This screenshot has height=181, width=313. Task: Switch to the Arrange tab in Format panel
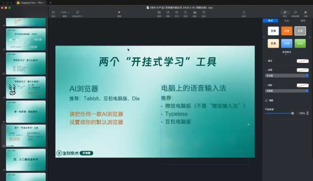tap(303, 21)
